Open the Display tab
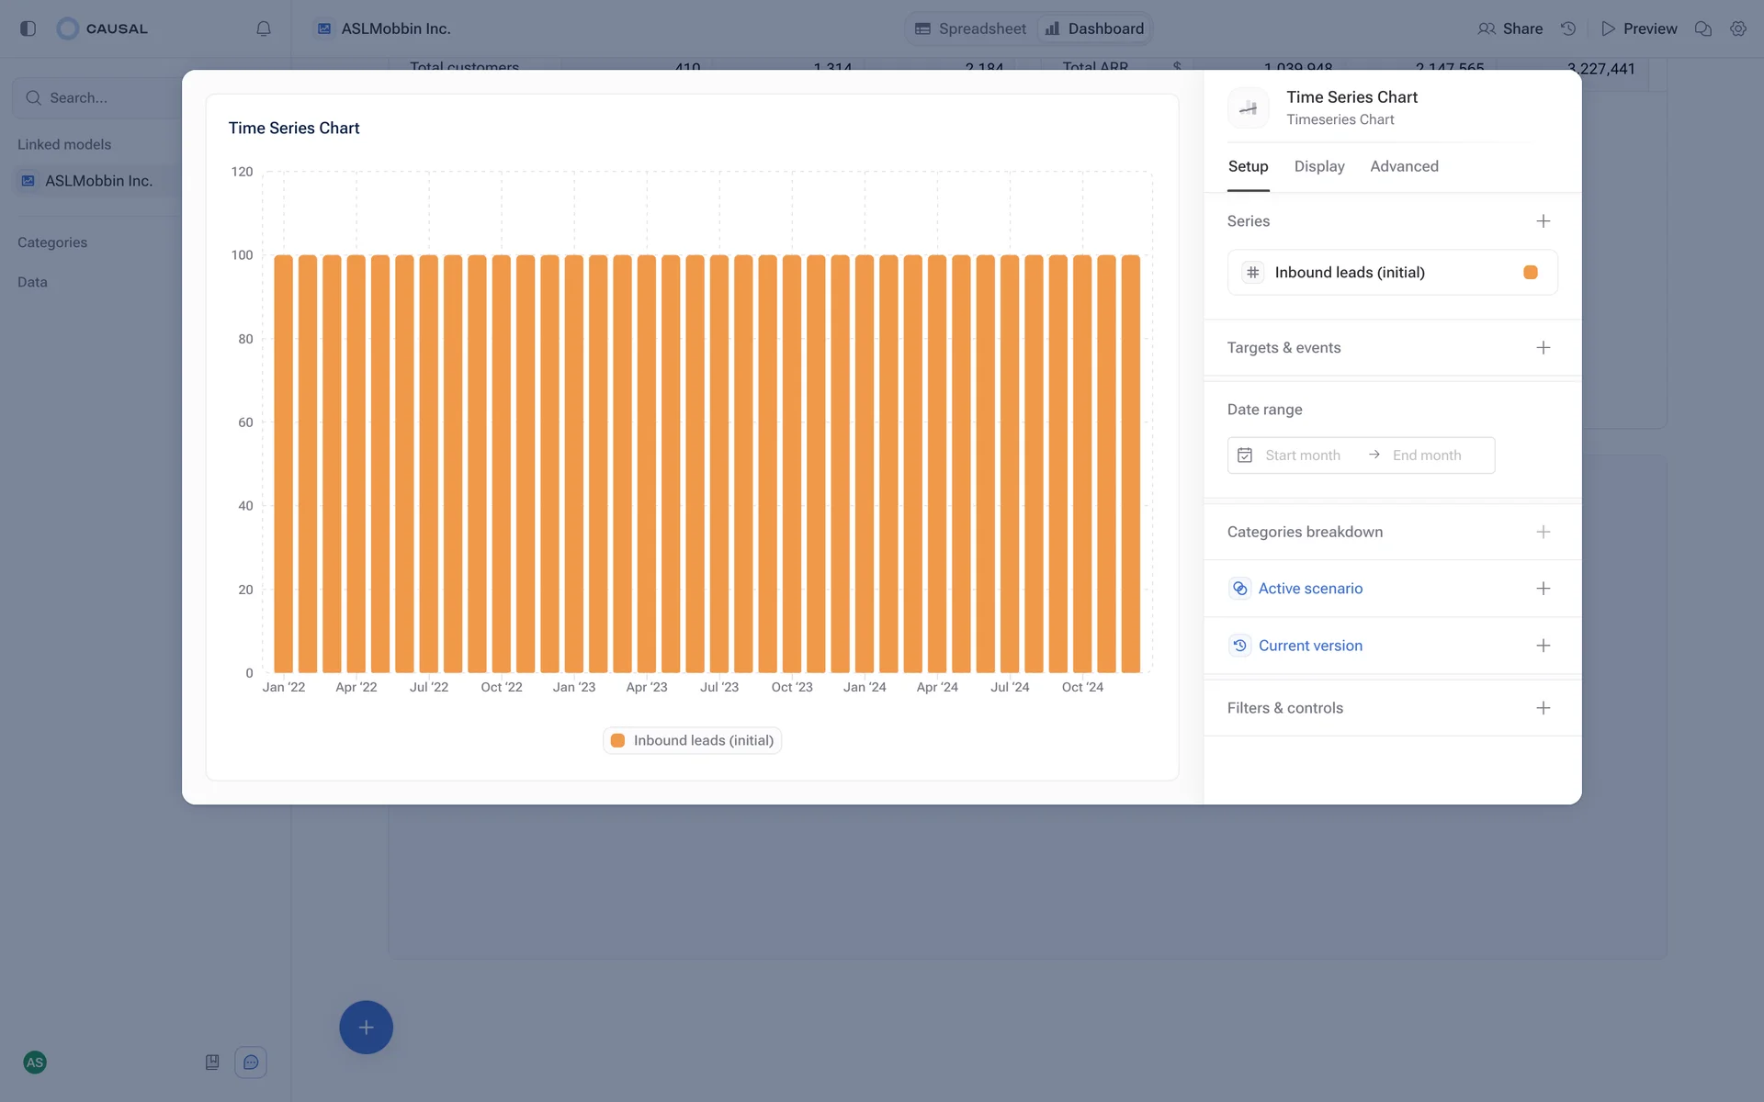 point(1318,166)
